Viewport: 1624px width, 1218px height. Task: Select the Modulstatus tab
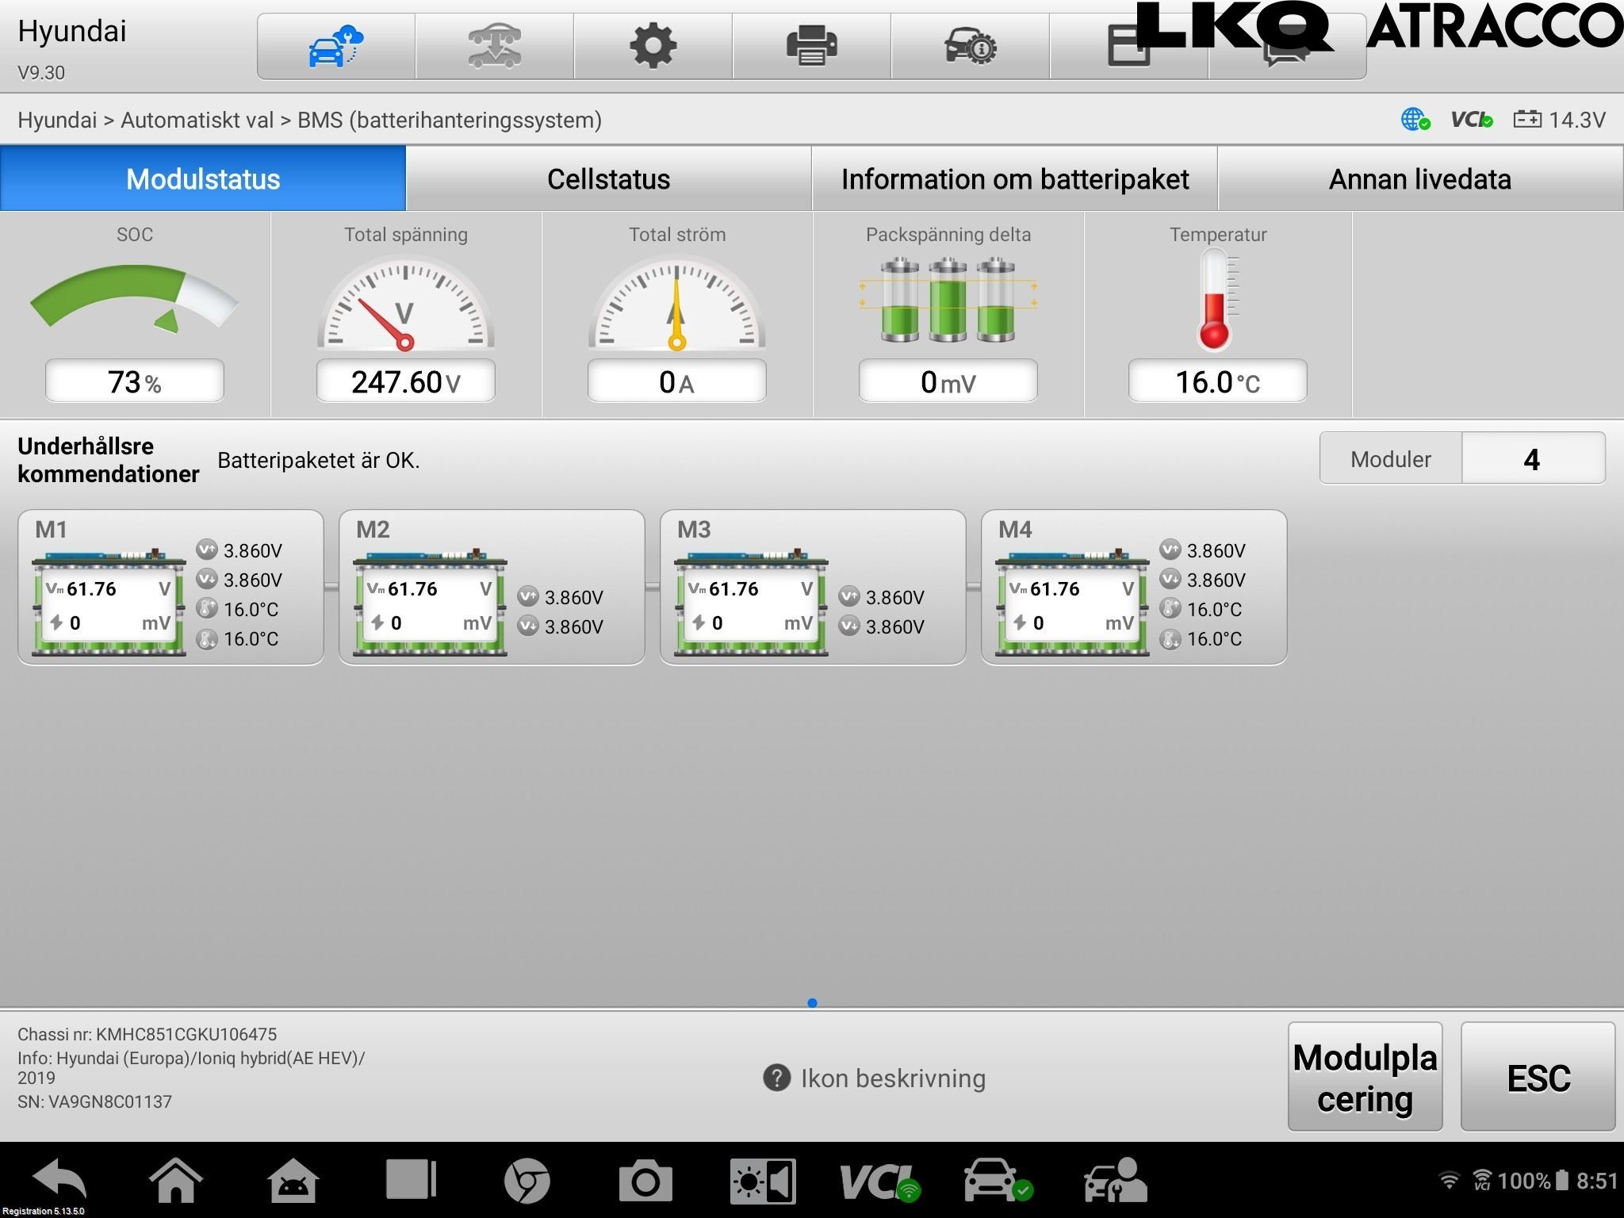203,178
